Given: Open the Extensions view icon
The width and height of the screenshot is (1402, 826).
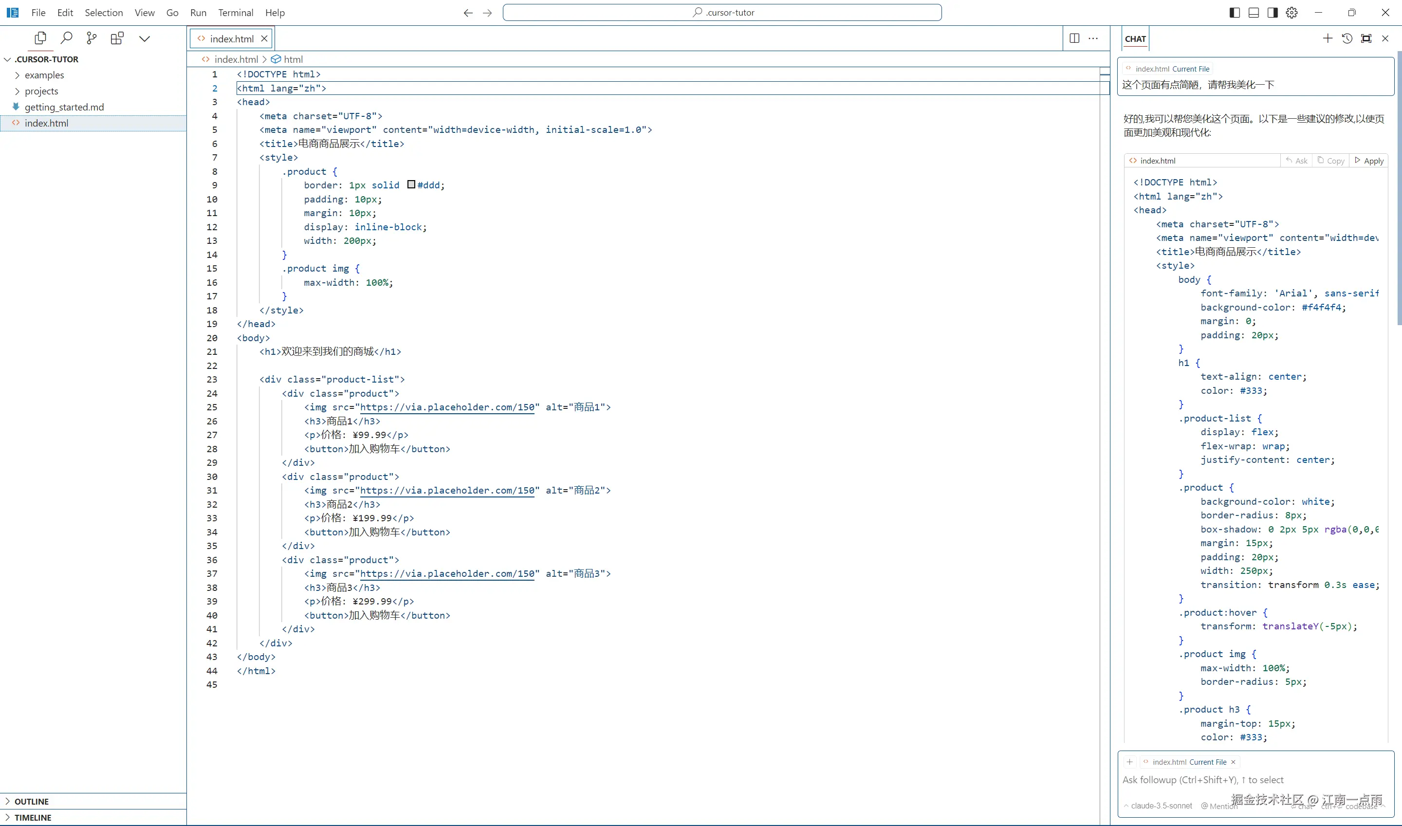Looking at the screenshot, I should click(117, 38).
